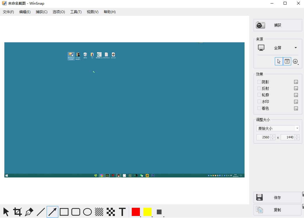The image size is (304, 218).
Task: Enable the 水印 watermark effect
Action: coord(259,101)
